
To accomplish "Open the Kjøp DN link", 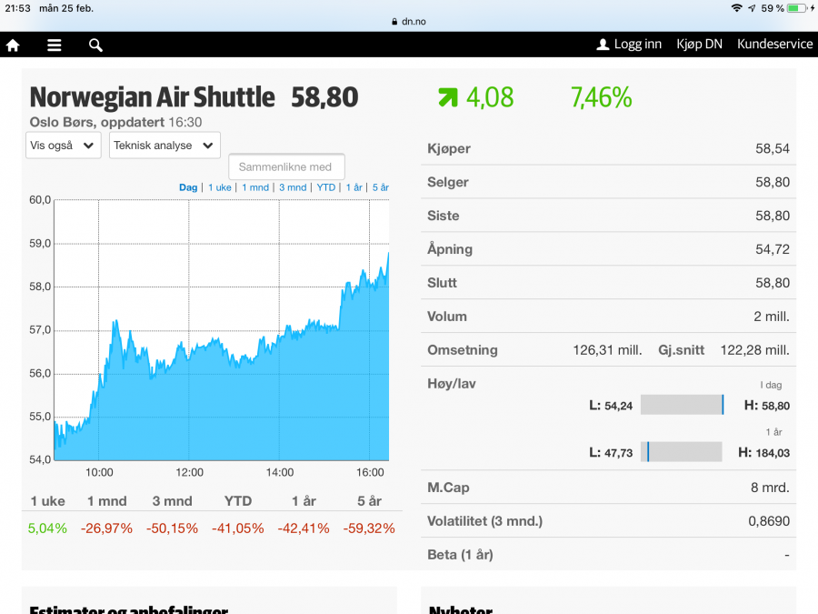I will pos(699,45).
